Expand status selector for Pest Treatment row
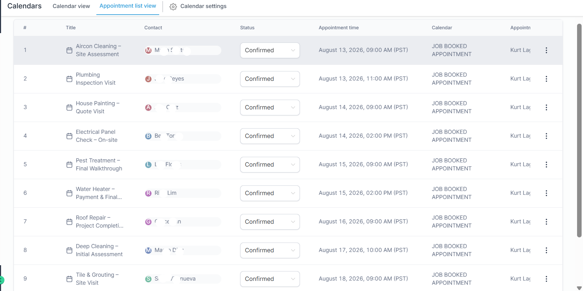The image size is (583, 291). (x=270, y=164)
